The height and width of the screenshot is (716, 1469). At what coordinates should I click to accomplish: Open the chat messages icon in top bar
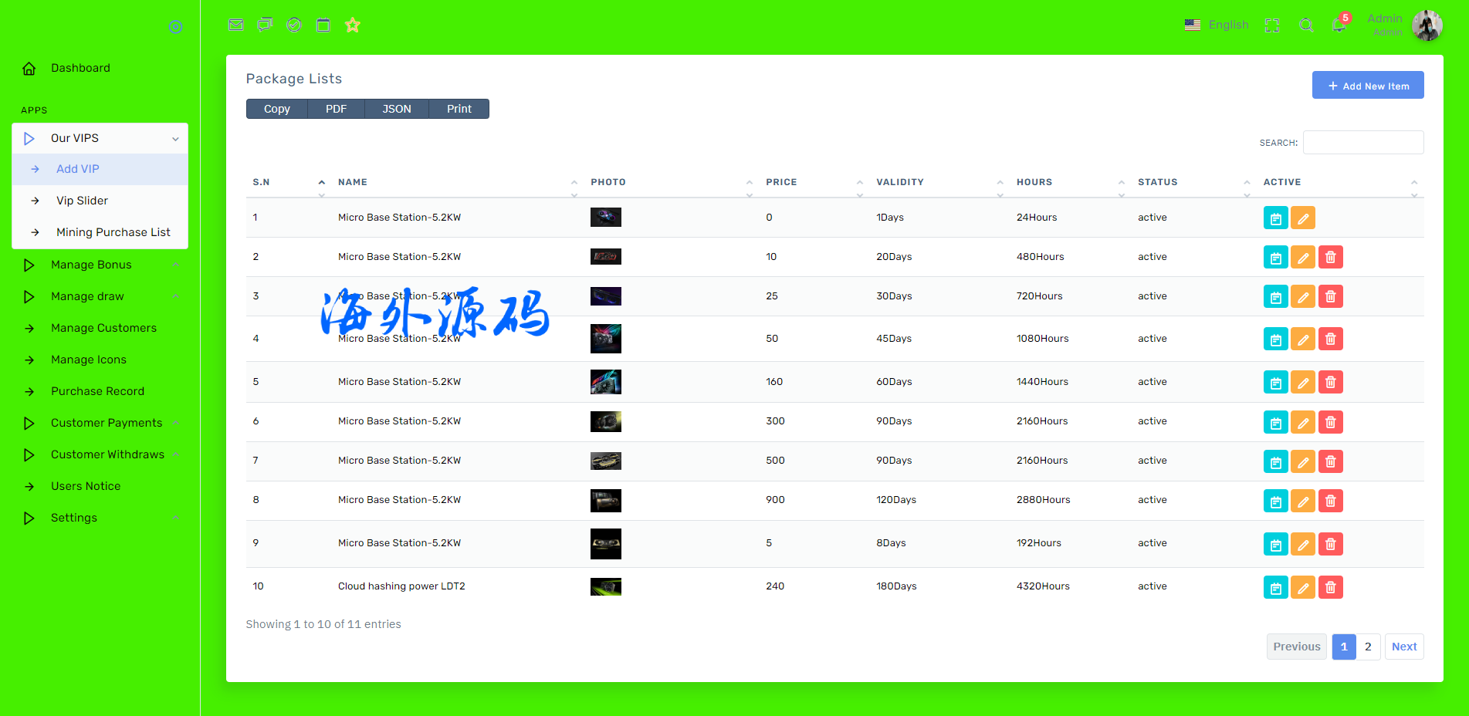point(265,25)
